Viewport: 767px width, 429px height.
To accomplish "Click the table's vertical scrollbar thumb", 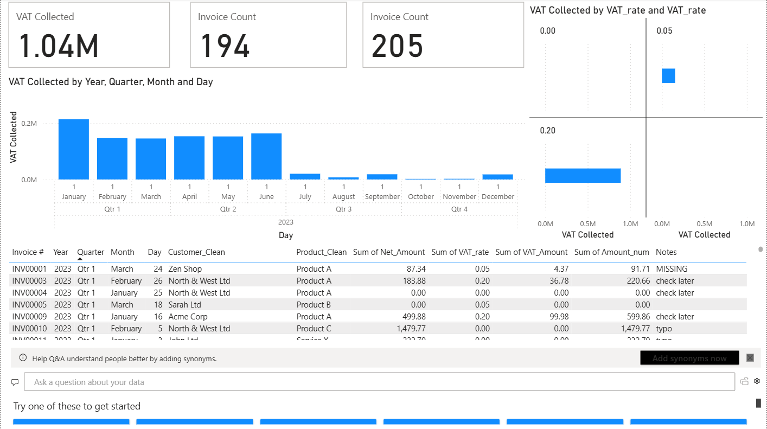I will click(759, 249).
